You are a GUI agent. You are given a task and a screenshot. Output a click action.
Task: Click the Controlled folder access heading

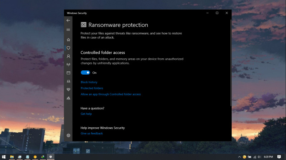click(x=103, y=53)
